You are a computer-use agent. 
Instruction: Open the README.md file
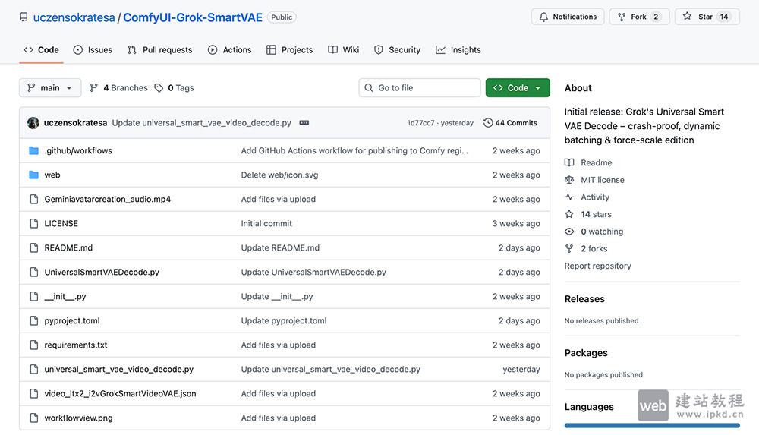pos(68,247)
